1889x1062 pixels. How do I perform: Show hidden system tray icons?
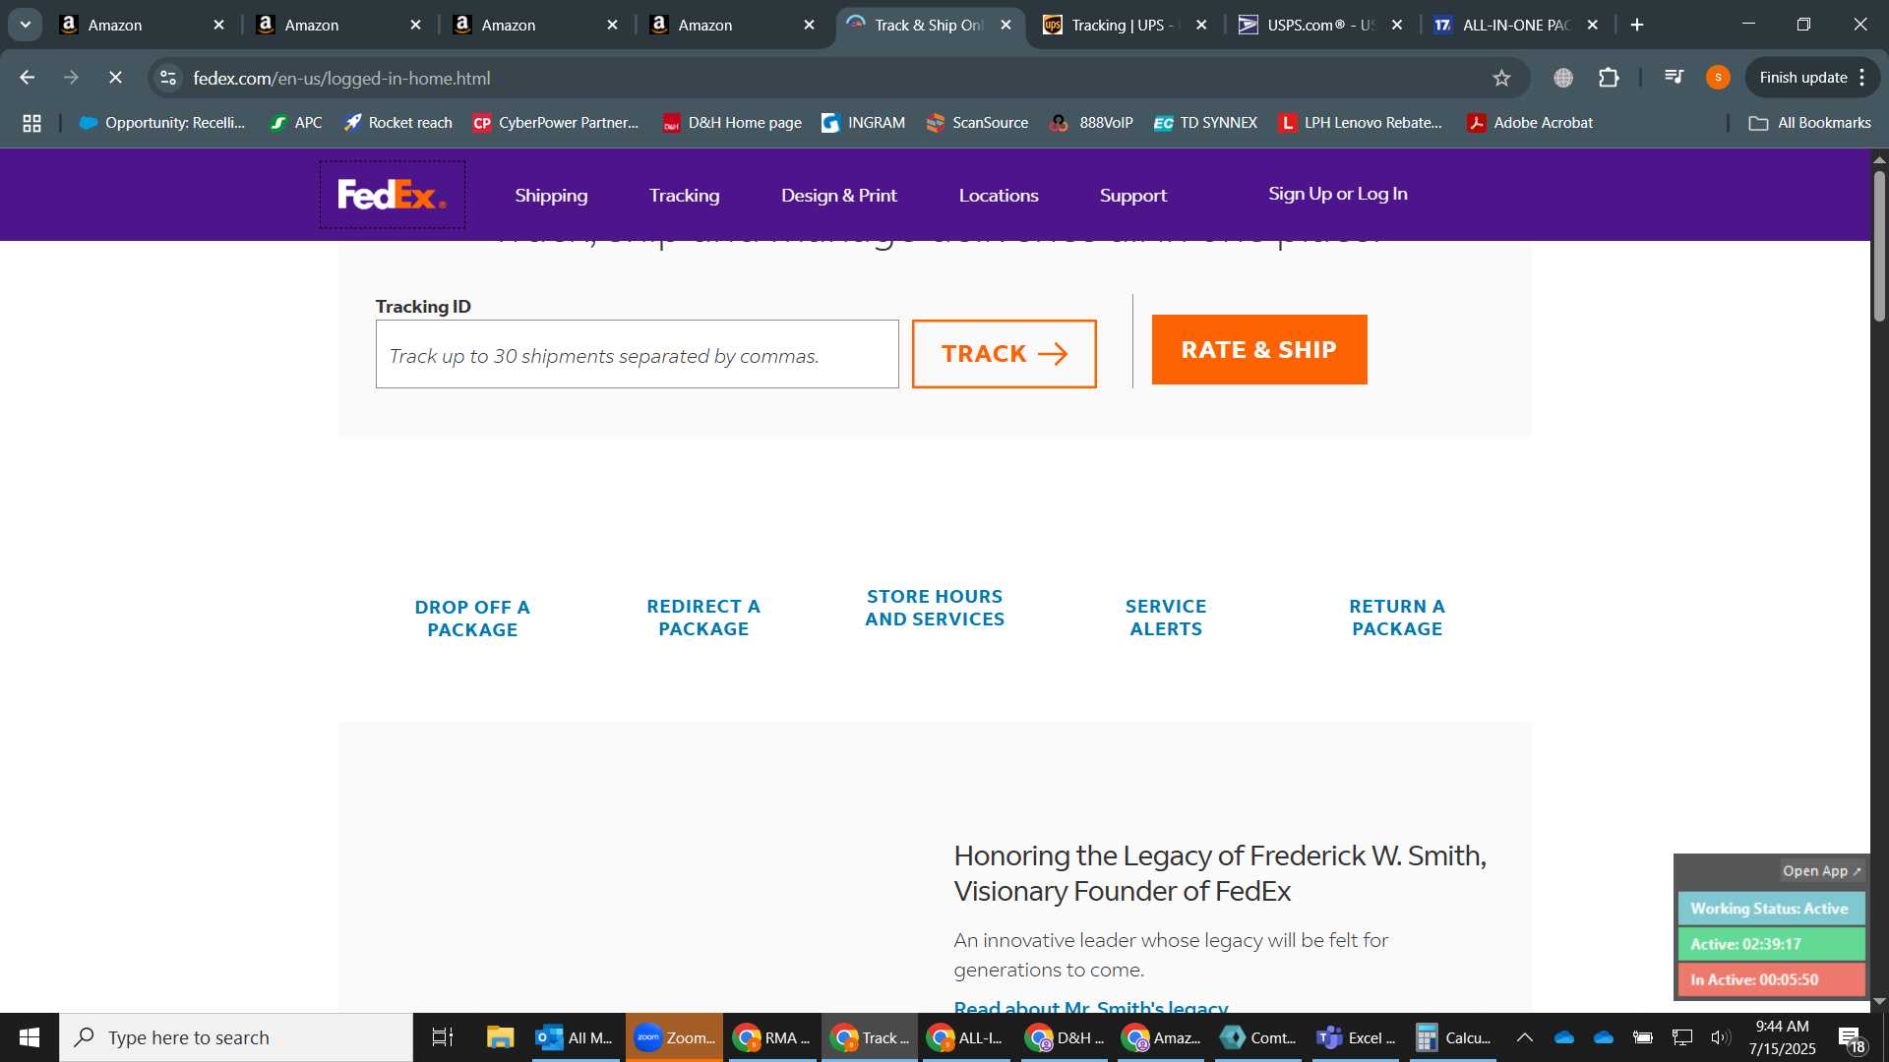pyautogui.click(x=1524, y=1037)
